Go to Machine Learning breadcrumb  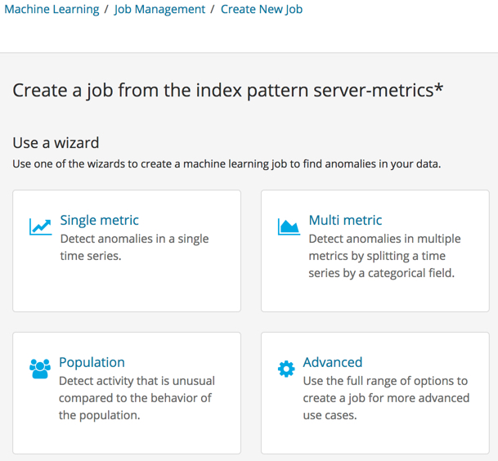[x=52, y=10]
